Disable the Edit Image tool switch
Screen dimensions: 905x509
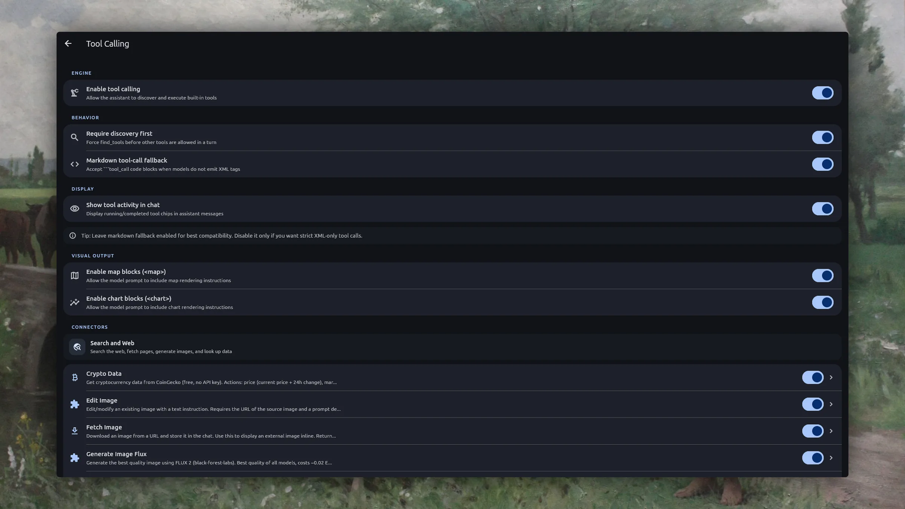click(813, 404)
